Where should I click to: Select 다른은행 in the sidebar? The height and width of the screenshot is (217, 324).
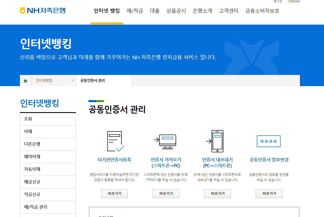click(x=48, y=144)
